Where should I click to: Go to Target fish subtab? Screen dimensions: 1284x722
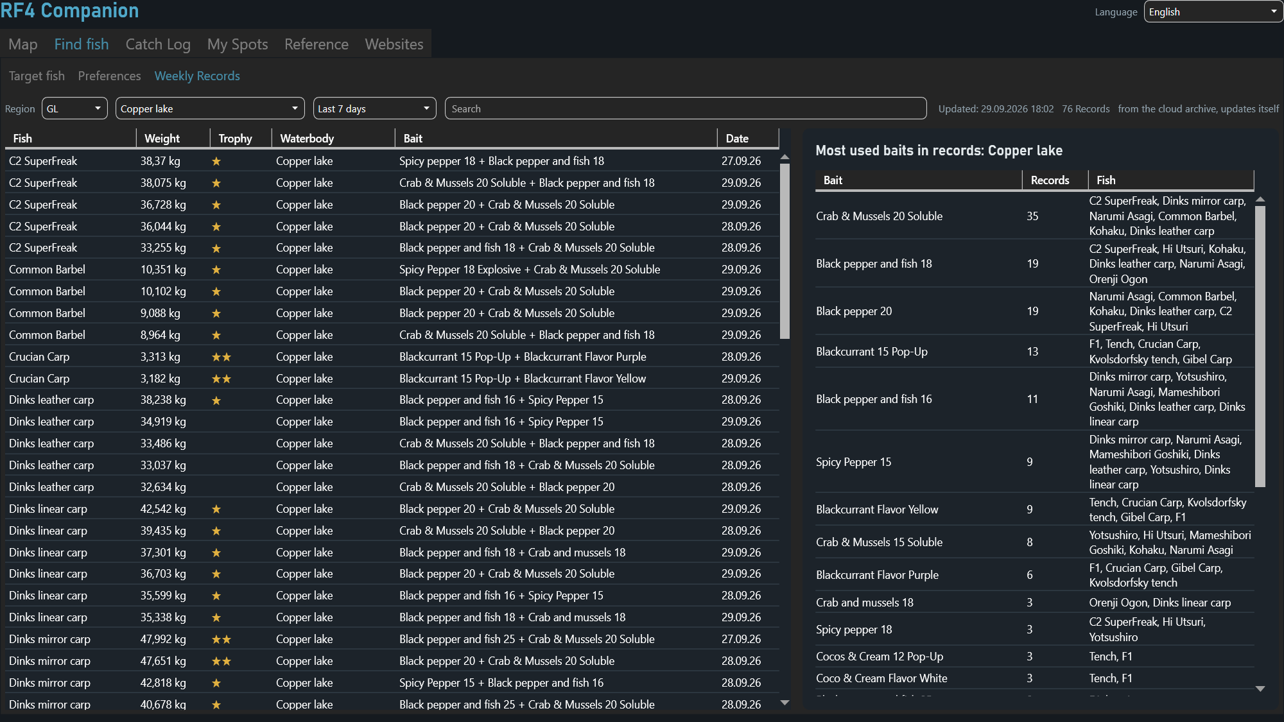click(37, 76)
